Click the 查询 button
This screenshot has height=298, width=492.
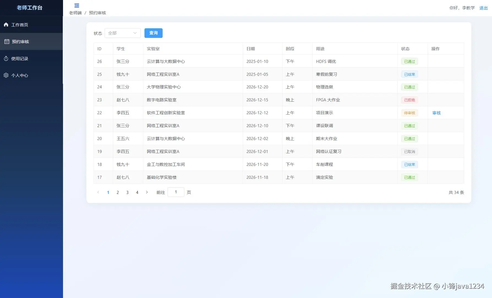point(154,33)
